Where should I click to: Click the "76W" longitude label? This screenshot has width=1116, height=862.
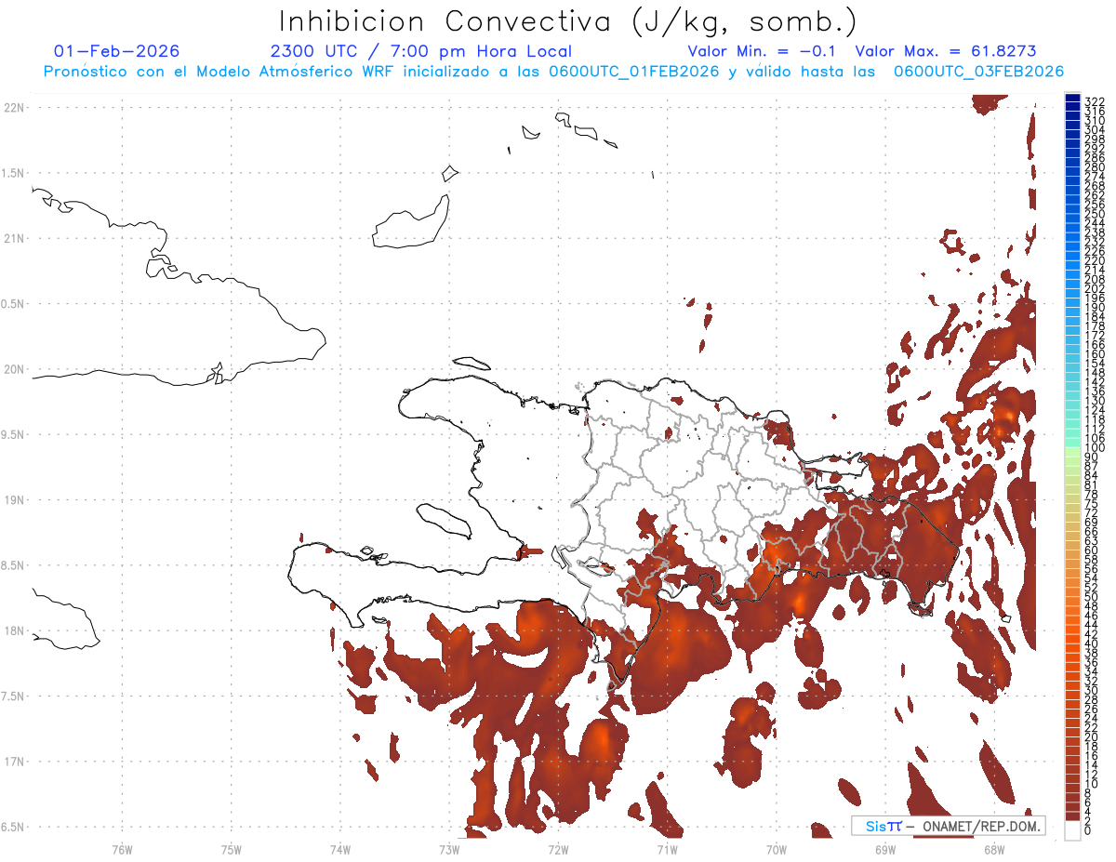[122, 849]
